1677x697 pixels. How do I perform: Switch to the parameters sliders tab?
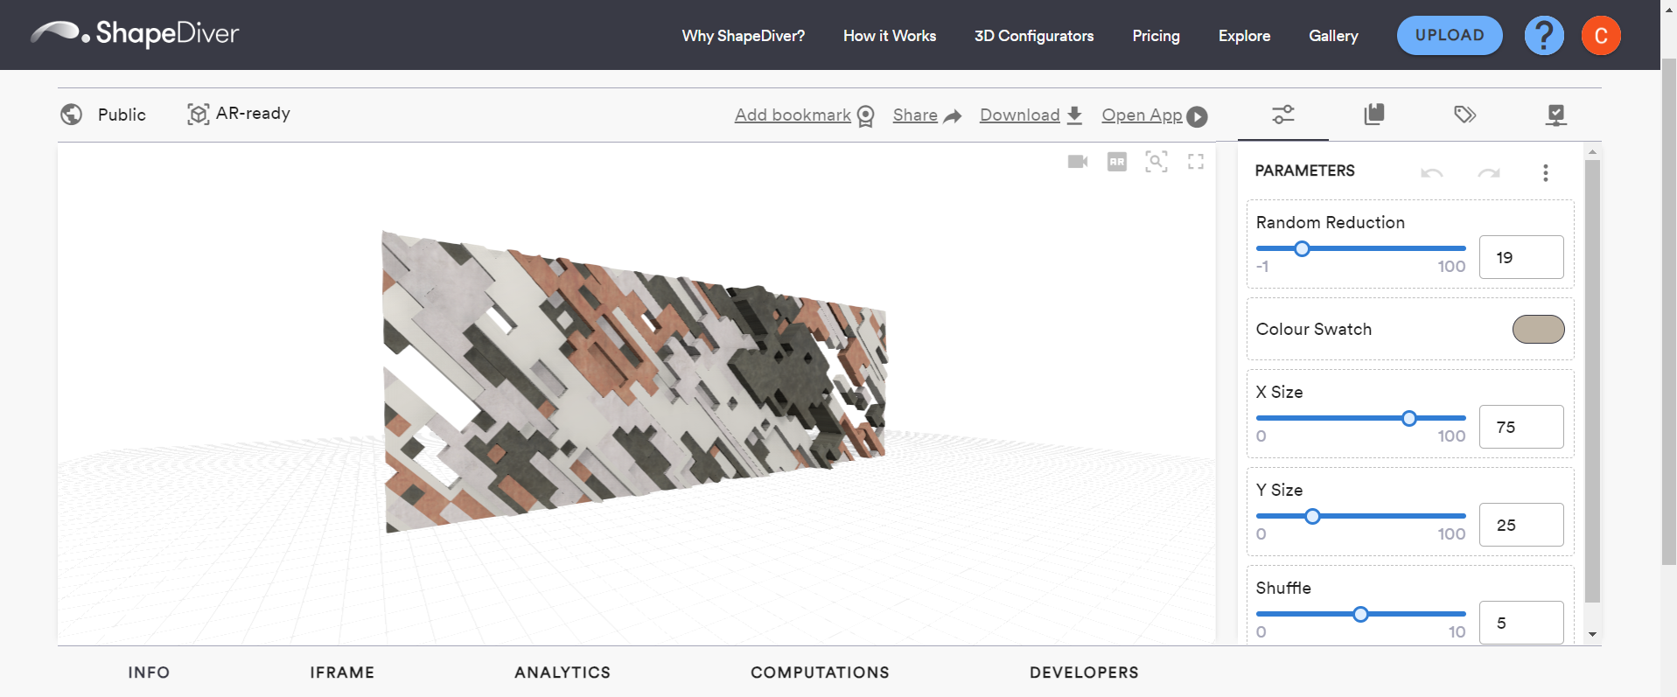pos(1282,115)
